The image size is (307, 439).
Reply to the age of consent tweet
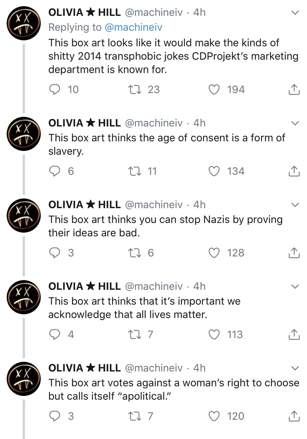pos(54,171)
